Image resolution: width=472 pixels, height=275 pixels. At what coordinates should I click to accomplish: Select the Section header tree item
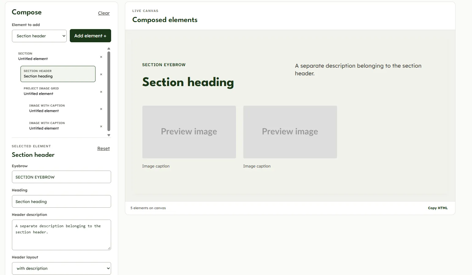(x=58, y=74)
